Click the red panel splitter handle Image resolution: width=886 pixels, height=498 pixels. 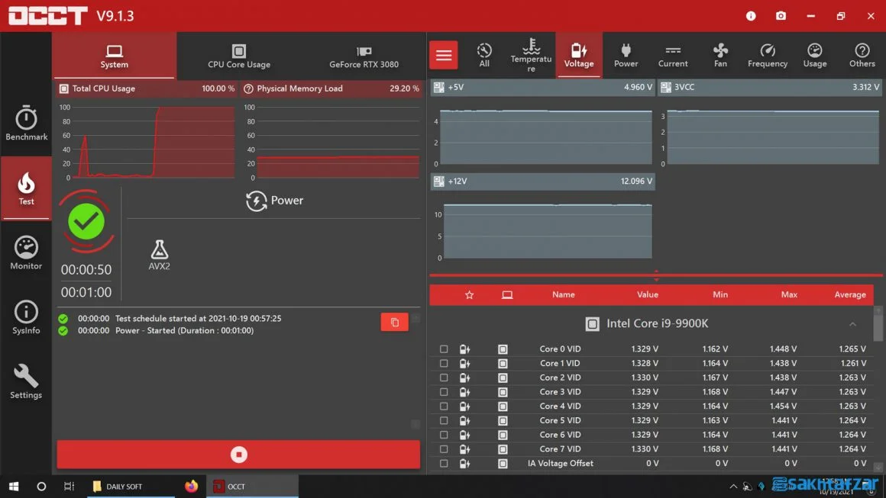coord(656,275)
